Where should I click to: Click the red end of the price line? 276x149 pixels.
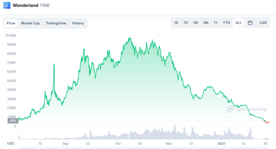point(267,123)
